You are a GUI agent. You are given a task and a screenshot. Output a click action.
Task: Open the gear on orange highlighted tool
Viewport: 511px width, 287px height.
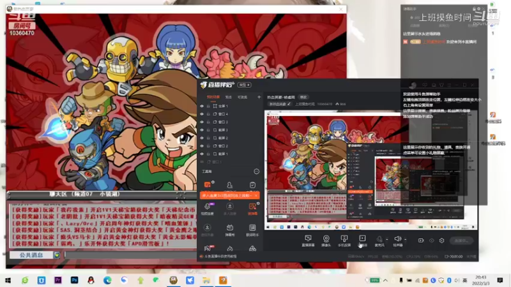point(258,203)
